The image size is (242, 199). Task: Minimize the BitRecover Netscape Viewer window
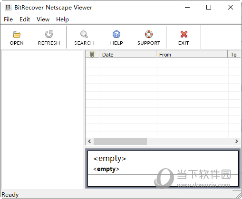coord(187,7)
